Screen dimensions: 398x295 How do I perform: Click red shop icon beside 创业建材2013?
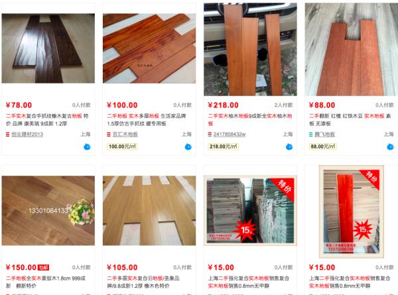tap(7, 134)
